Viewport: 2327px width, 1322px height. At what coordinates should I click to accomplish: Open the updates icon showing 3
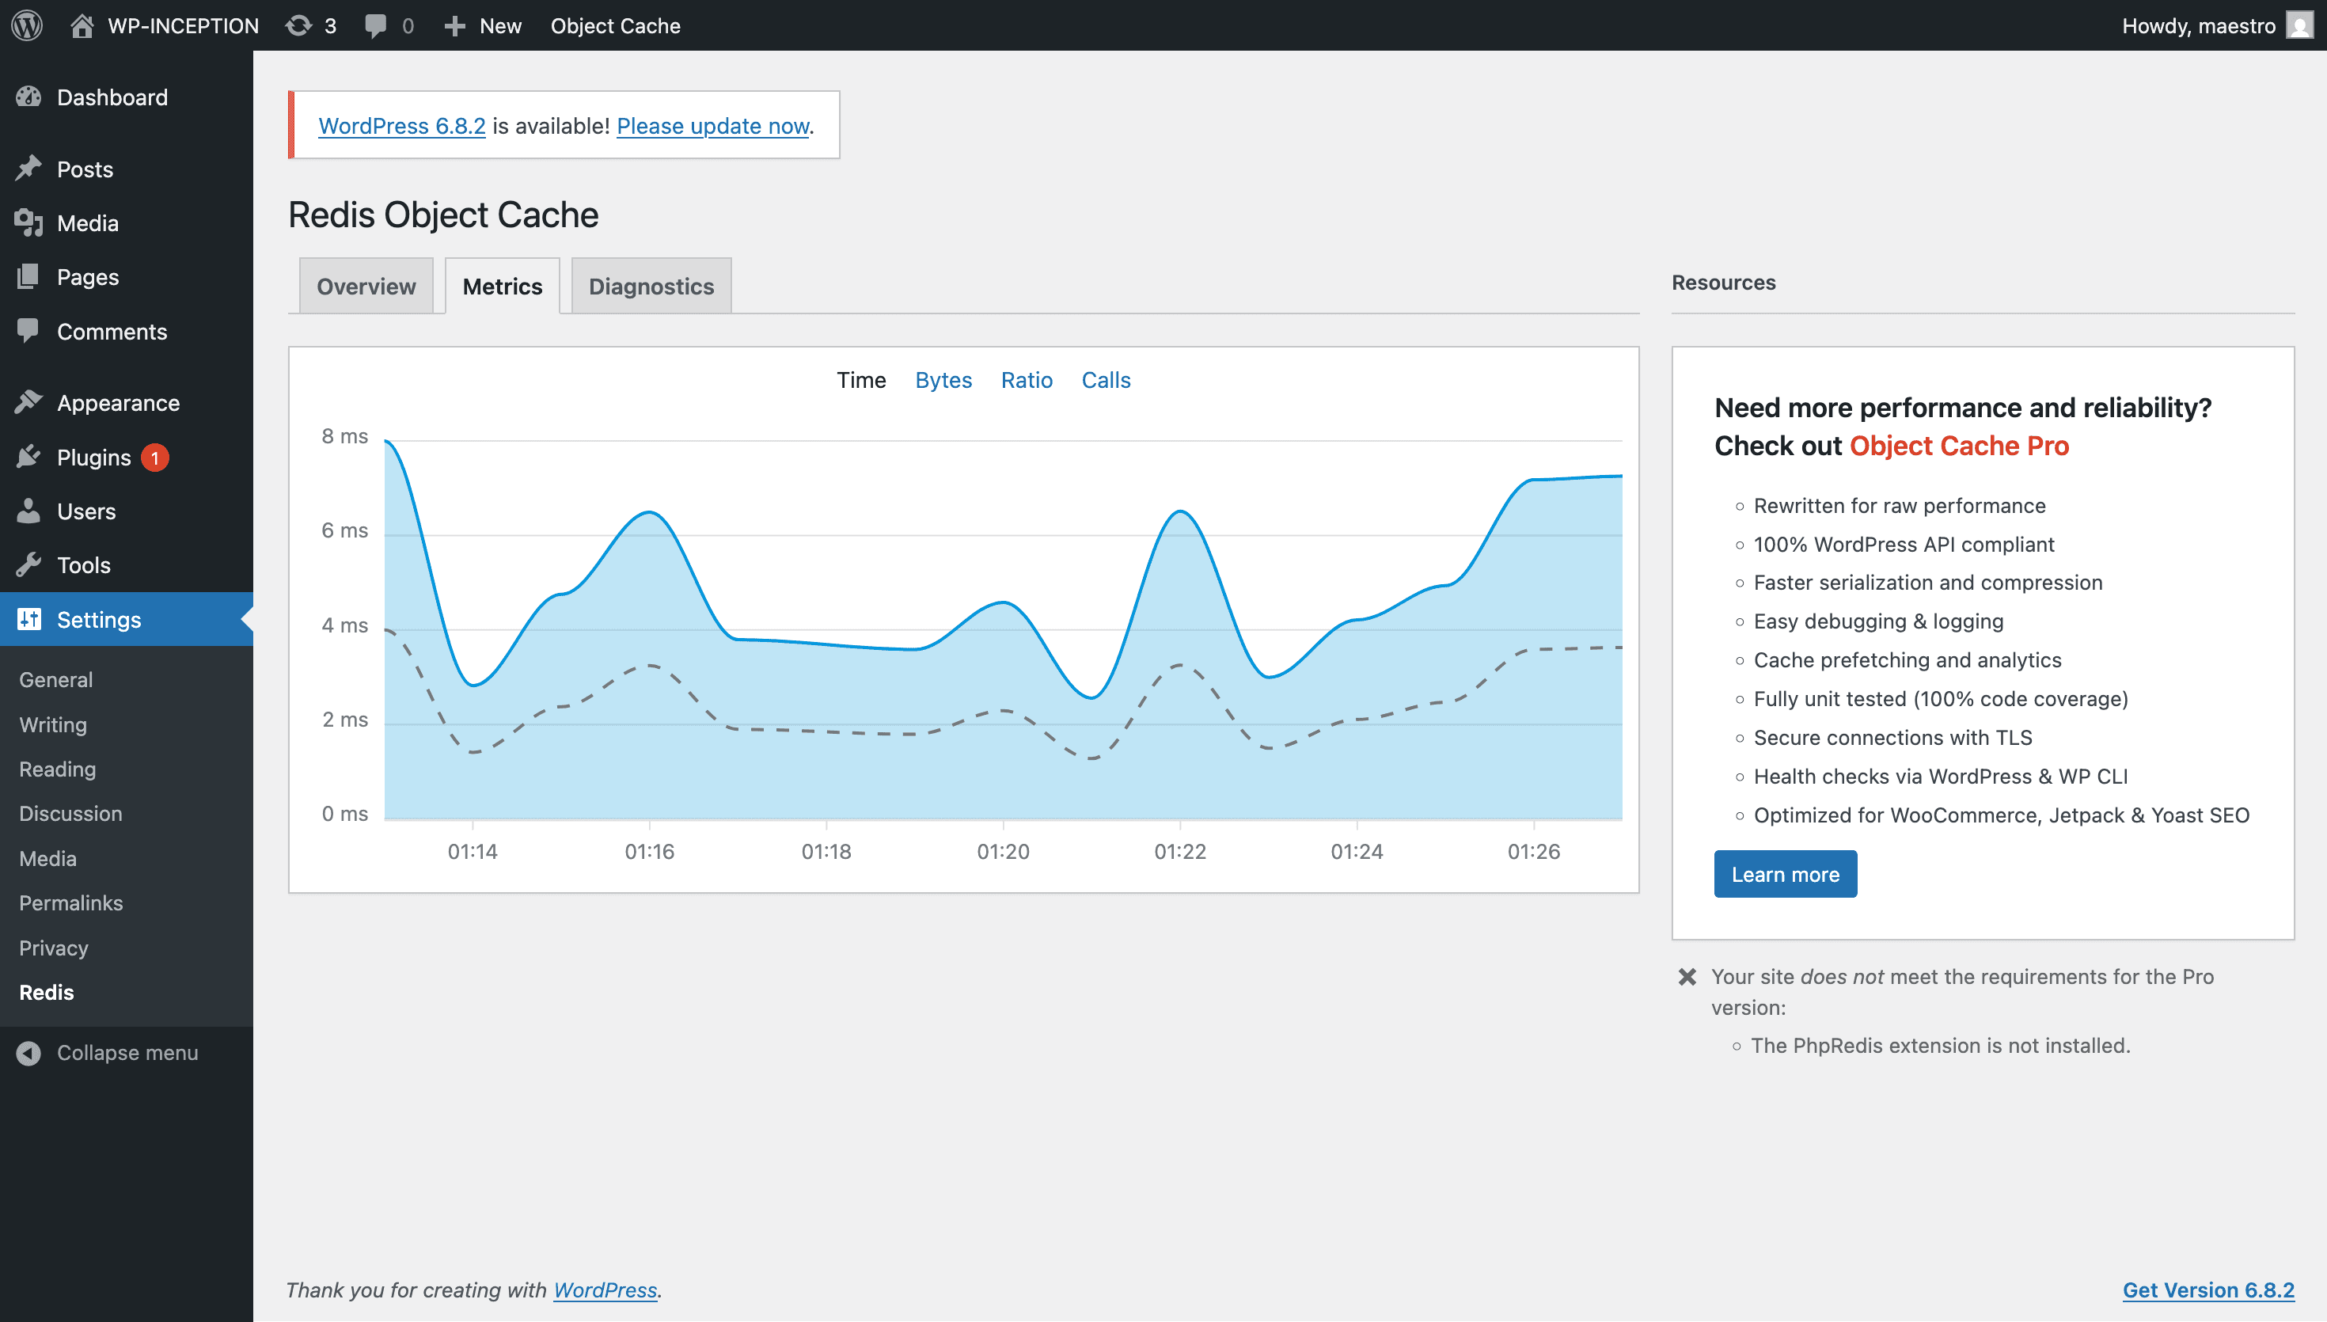click(298, 25)
